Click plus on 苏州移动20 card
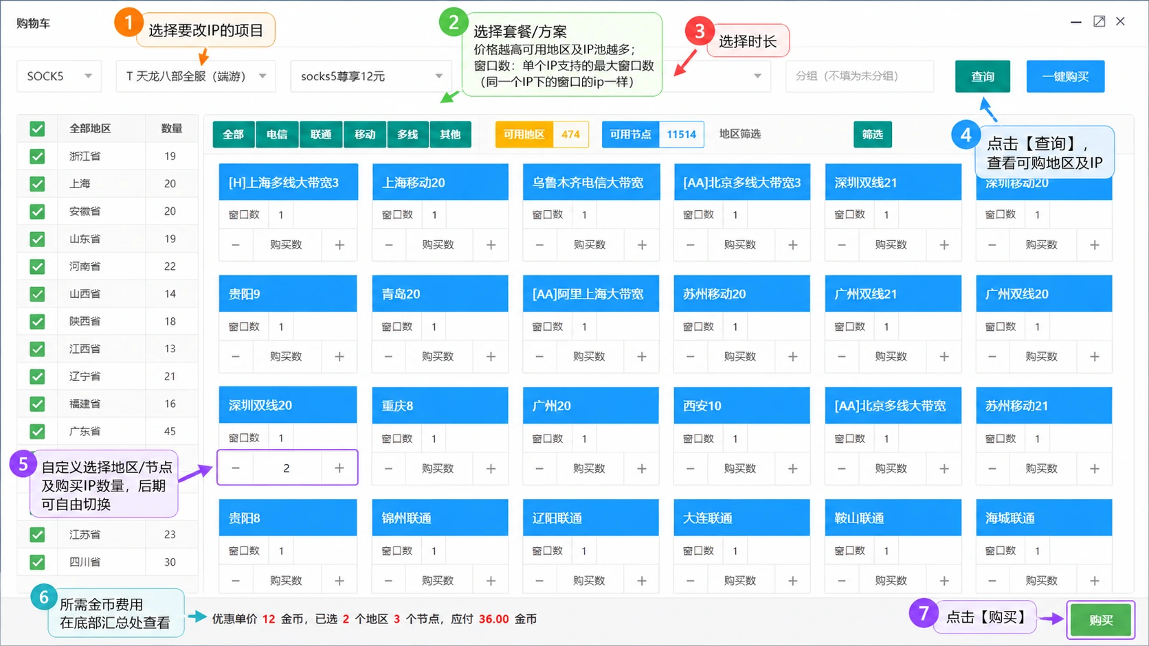Viewport: 1149px width, 646px height. tap(793, 357)
